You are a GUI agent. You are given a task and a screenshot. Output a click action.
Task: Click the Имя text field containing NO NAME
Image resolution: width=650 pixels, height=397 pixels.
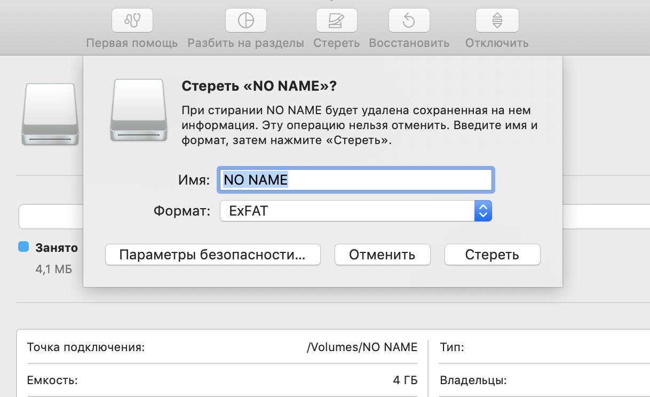click(x=354, y=180)
